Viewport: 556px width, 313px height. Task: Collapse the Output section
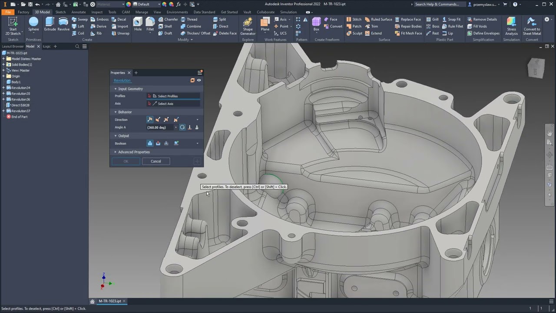[116, 136]
